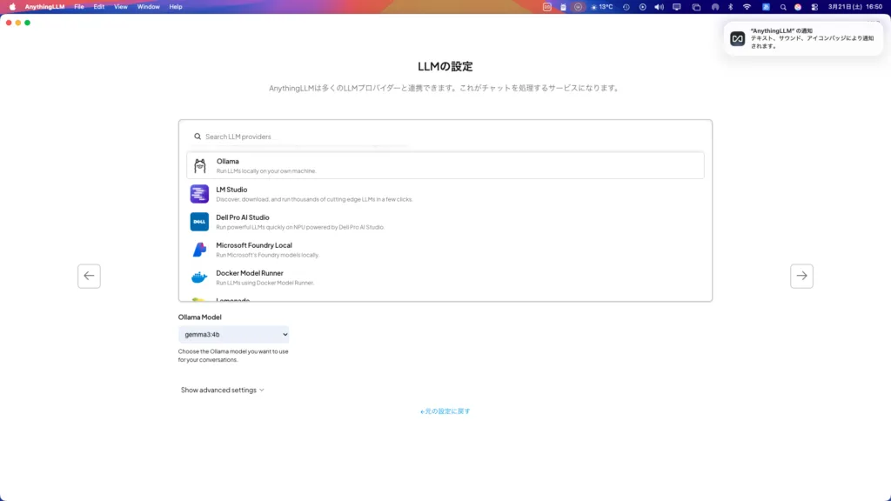Image resolution: width=891 pixels, height=501 pixels.
Task: Click the Docker Model Runner whale icon
Action: 199,277
